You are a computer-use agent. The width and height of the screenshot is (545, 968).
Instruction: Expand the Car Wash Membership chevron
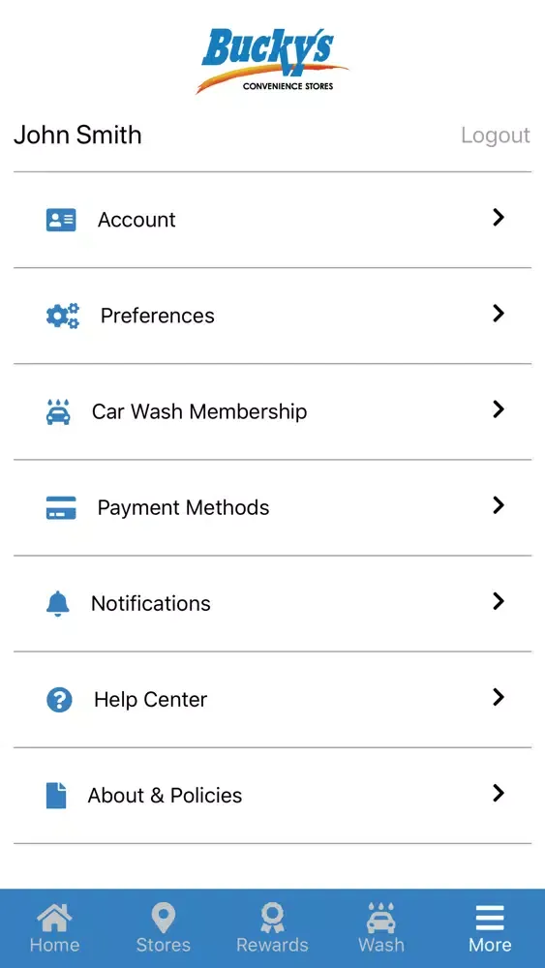tap(499, 409)
